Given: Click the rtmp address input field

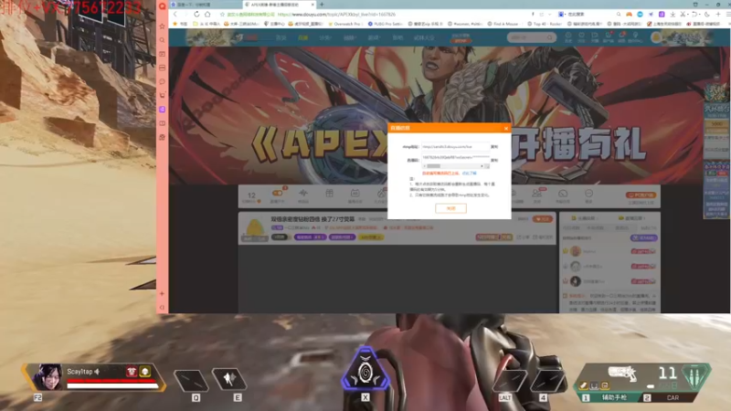Looking at the screenshot, I should (x=455, y=147).
